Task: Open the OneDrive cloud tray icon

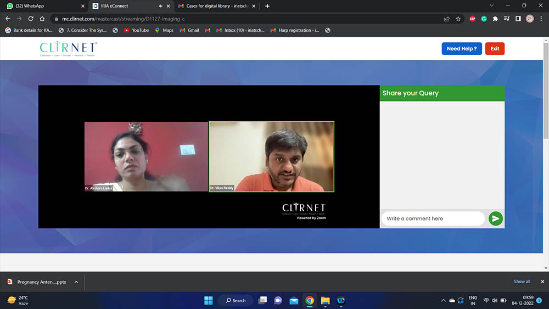Action: [x=452, y=301]
